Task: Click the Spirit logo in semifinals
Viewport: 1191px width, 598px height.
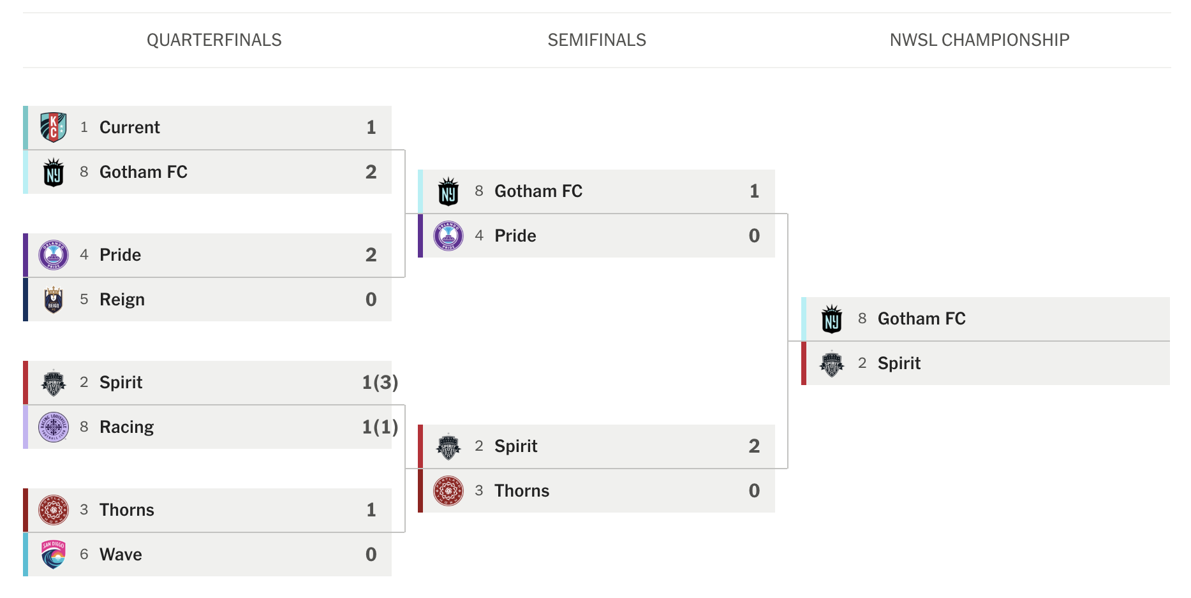Action: [x=448, y=446]
